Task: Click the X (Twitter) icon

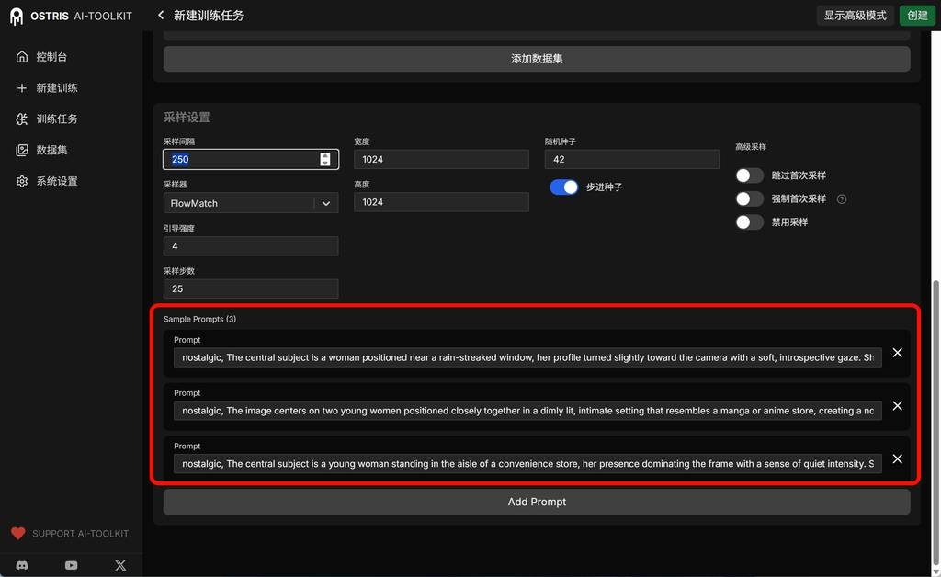Action: 120,565
